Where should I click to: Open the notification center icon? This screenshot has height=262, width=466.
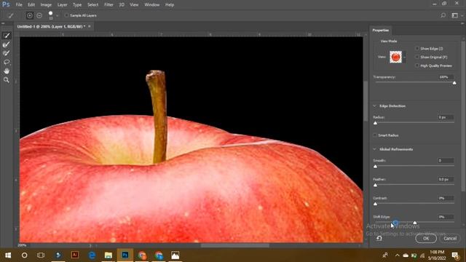click(455, 255)
